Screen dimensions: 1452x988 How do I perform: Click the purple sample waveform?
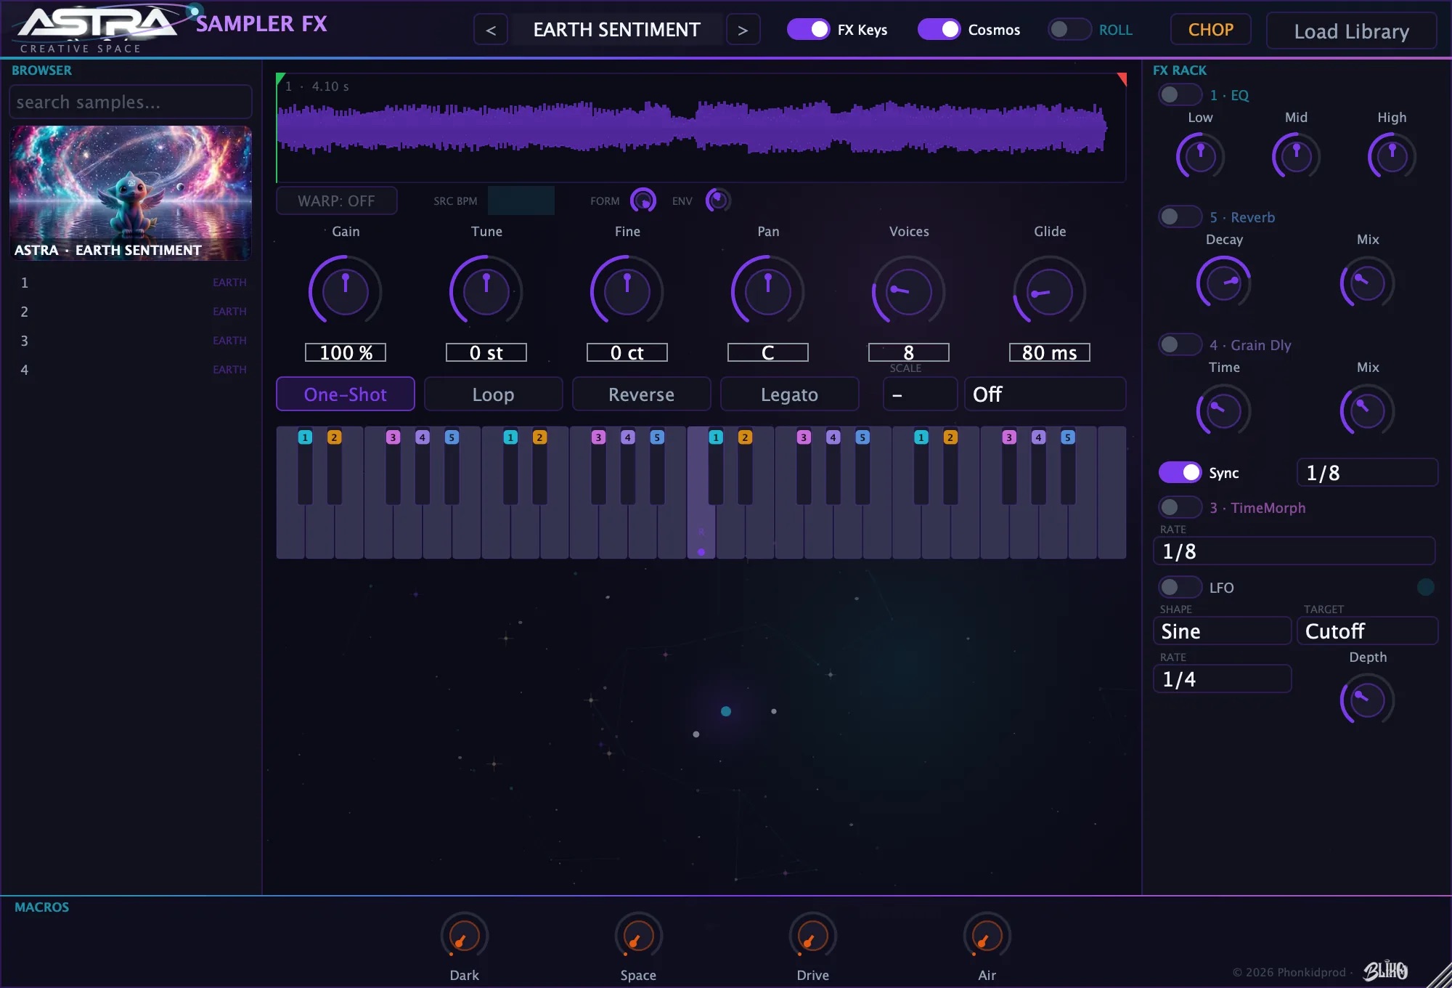(693, 128)
